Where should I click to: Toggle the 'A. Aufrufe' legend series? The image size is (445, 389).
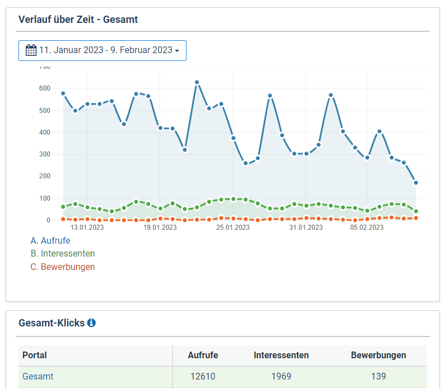point(50,240)
